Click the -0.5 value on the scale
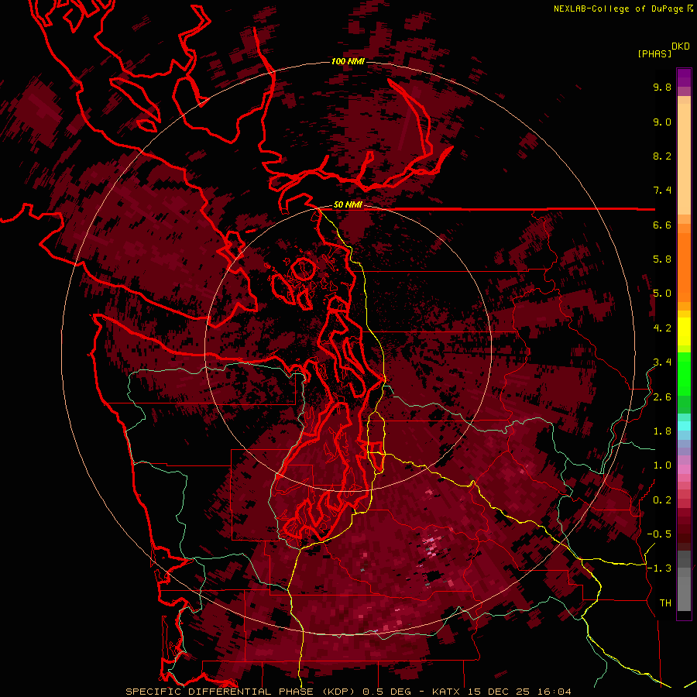Viewport: 697px width, 697px height. click(x=659, y=534)
